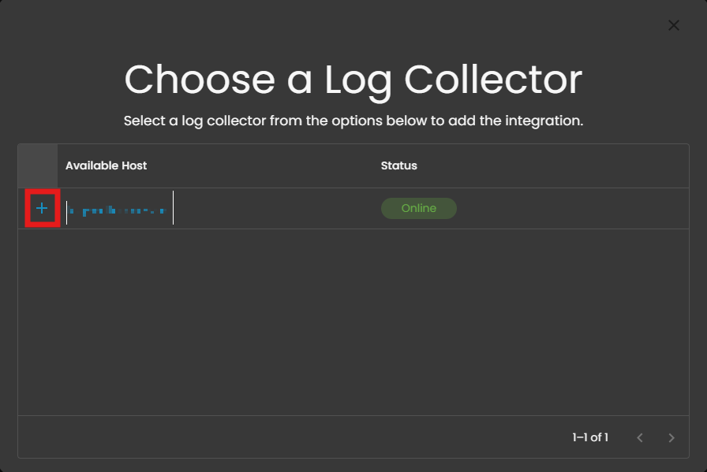Go to the previous page of hosts
The height and width of the screenshot is (472, 707).
pyautogui.click(x=640, y=437)
